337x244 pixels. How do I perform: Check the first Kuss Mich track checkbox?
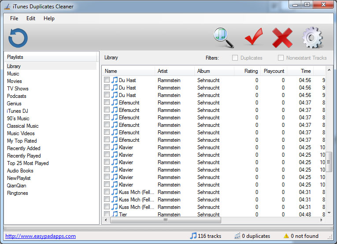107,192
